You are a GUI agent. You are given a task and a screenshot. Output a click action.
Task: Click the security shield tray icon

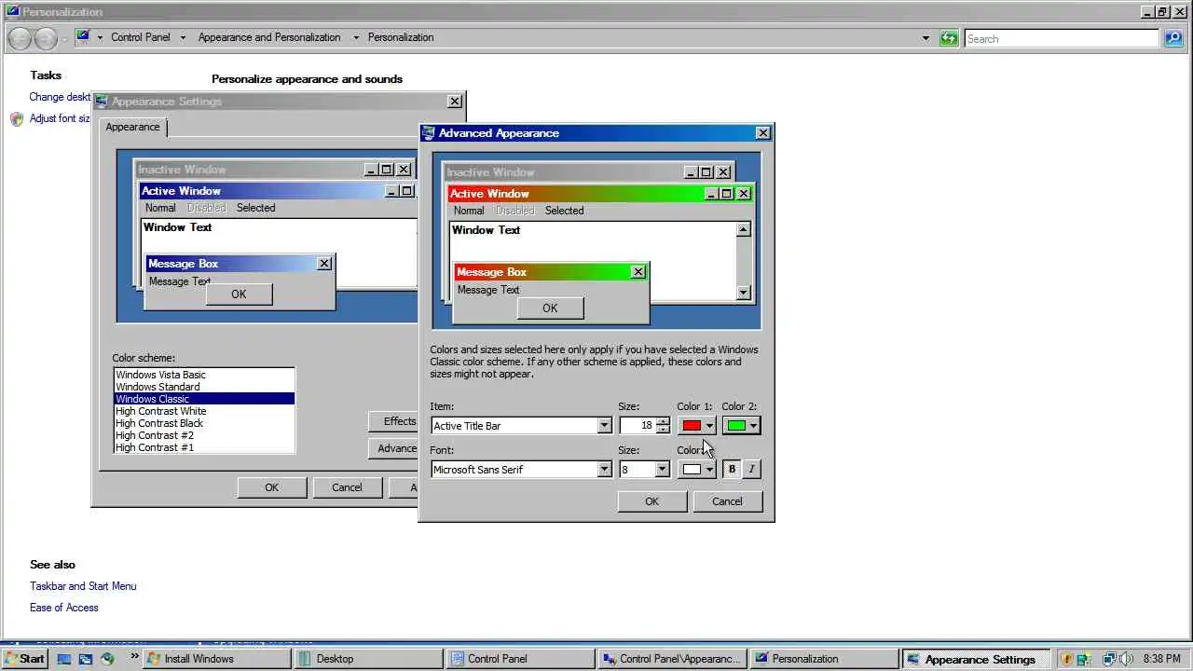[x=1067, y=659]
